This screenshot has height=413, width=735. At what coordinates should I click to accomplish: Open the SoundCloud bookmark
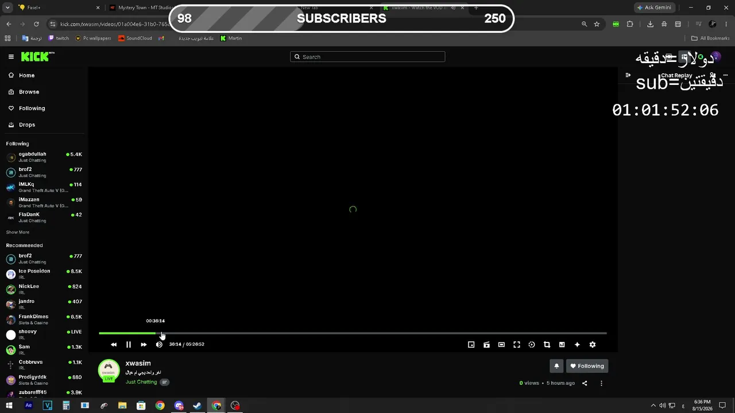(135, 38)
